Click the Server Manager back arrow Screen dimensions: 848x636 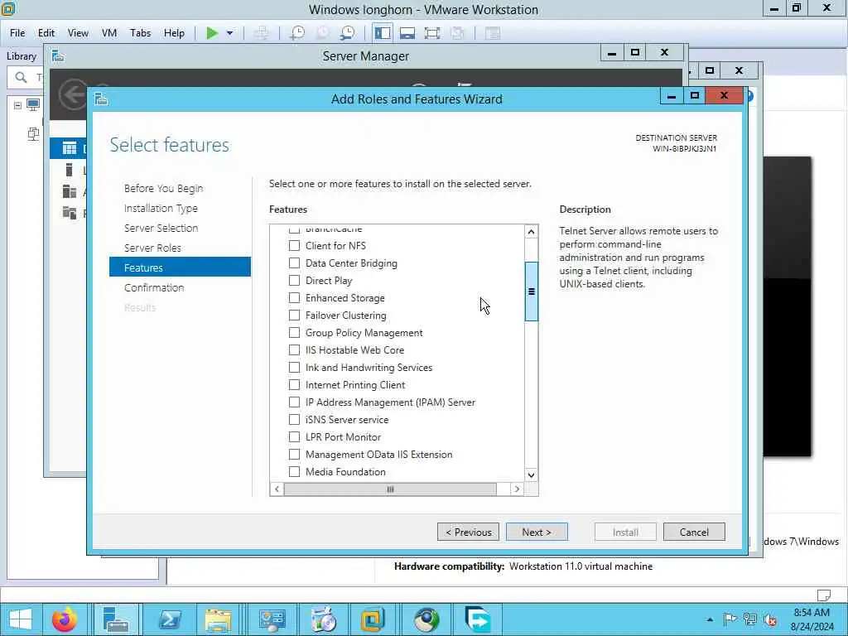point(73,94)
